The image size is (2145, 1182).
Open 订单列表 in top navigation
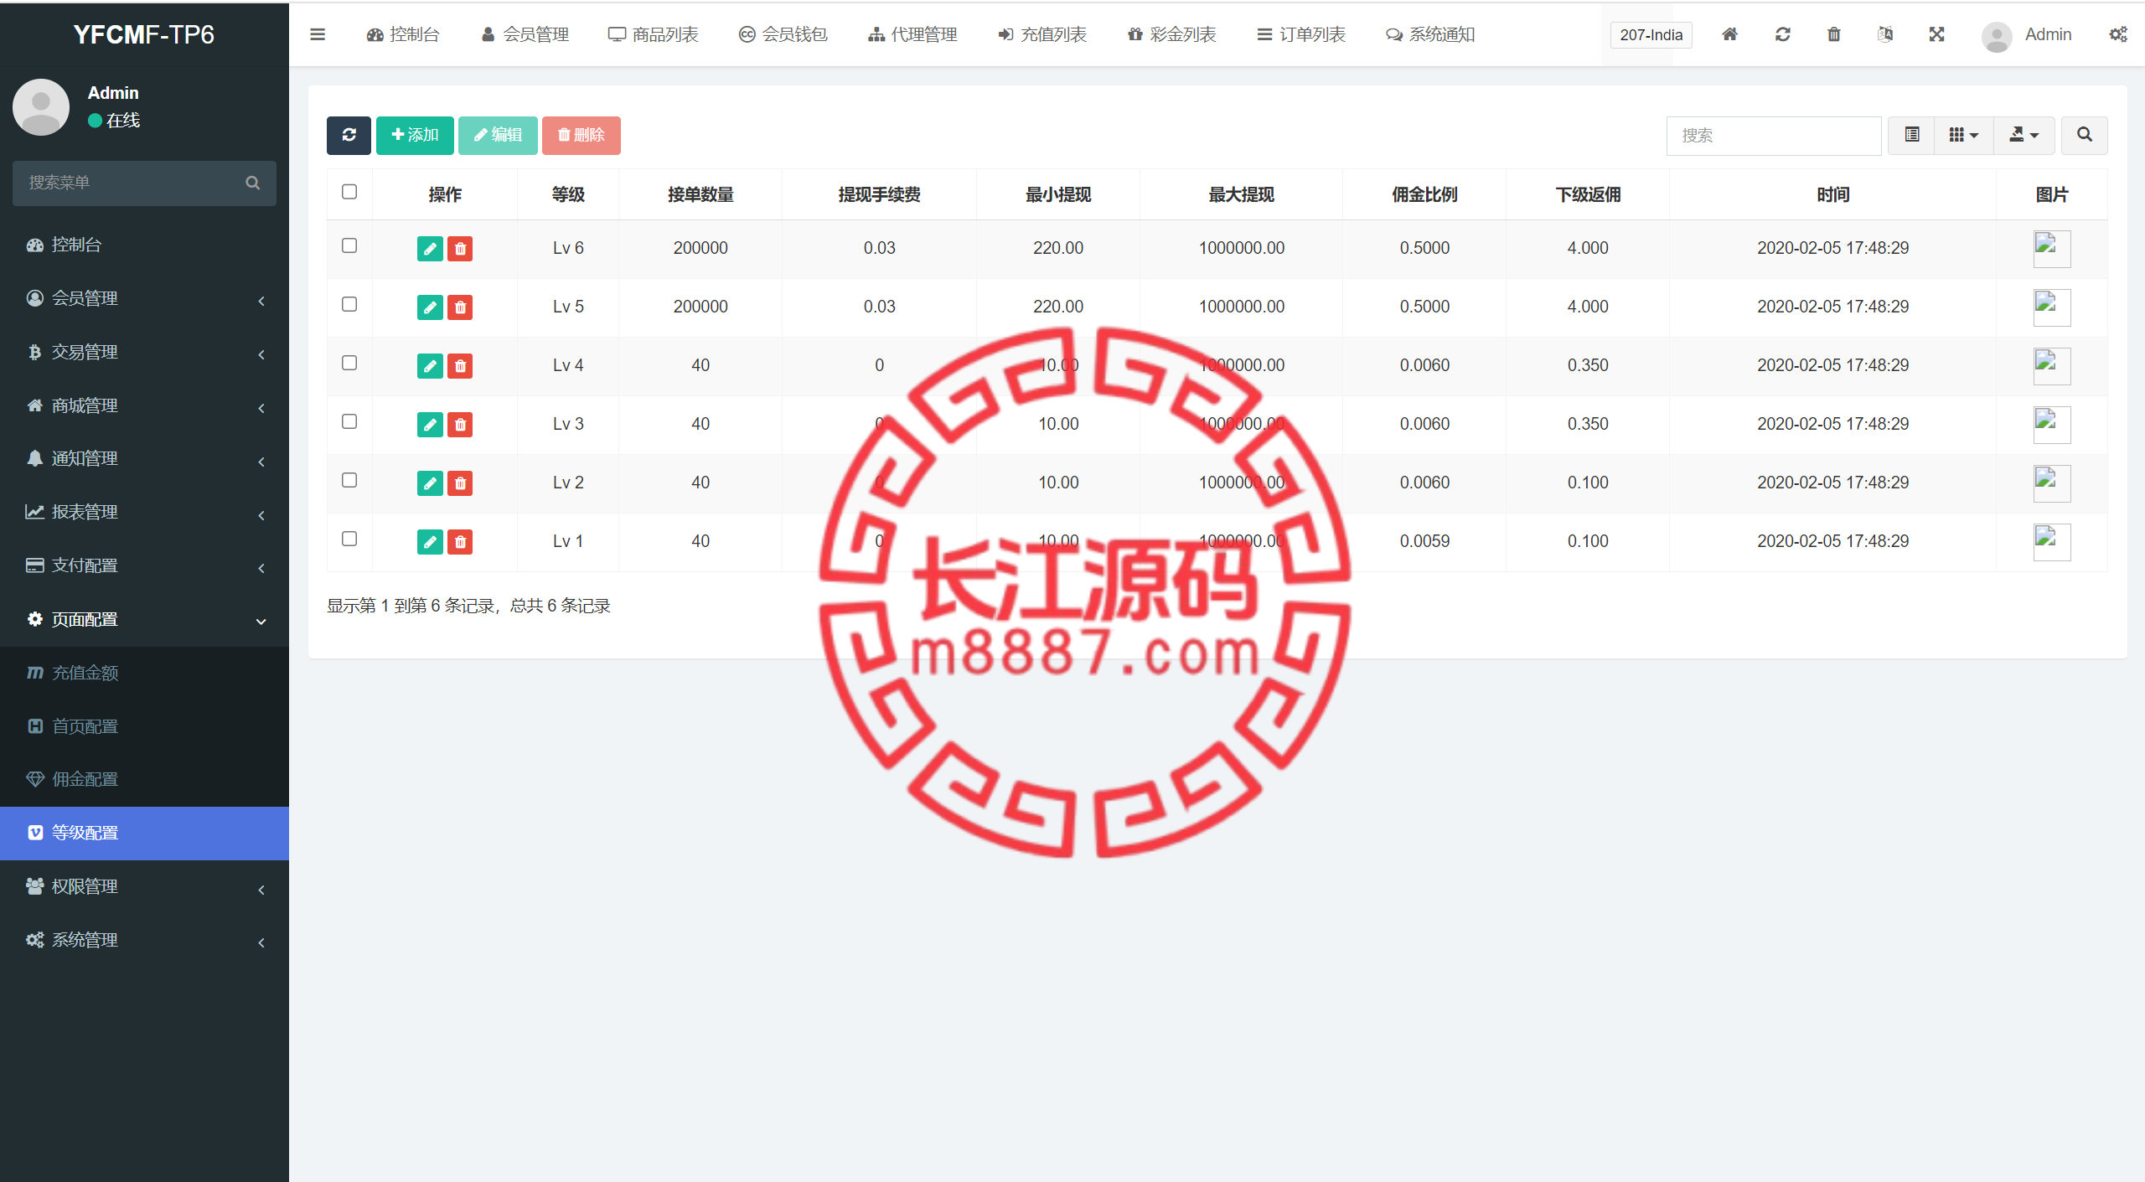1301,34
